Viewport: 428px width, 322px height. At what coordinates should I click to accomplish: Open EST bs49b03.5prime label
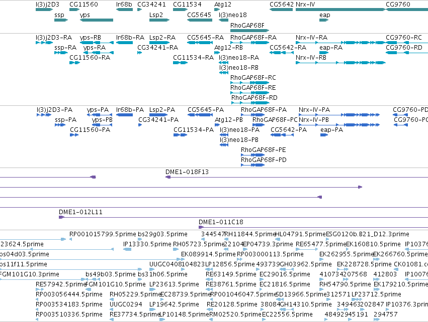(x=111, y=274)
